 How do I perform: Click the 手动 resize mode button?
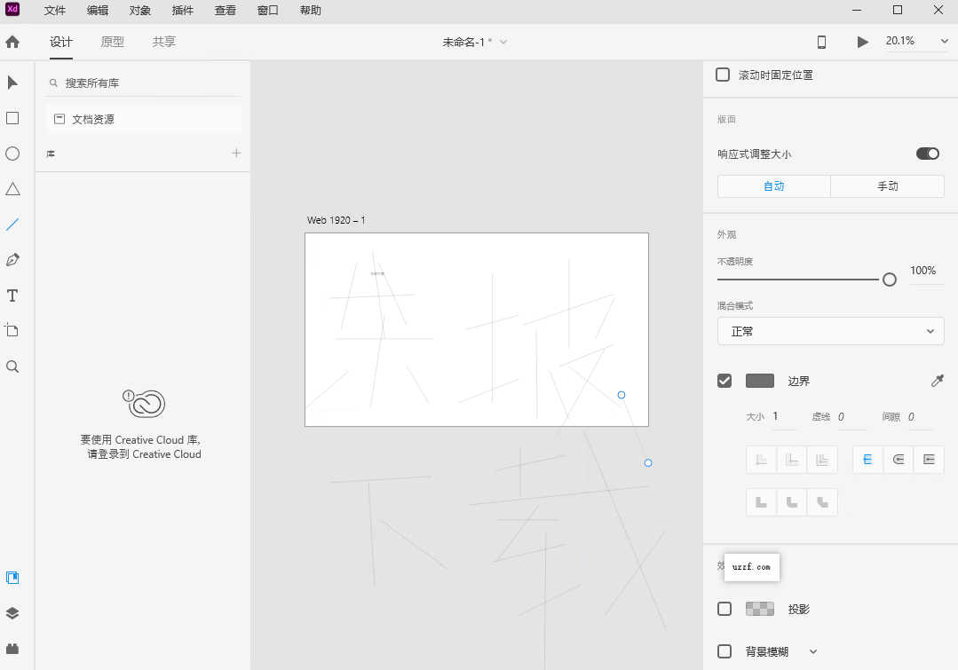pyautogui.click(x=887, y=185)
